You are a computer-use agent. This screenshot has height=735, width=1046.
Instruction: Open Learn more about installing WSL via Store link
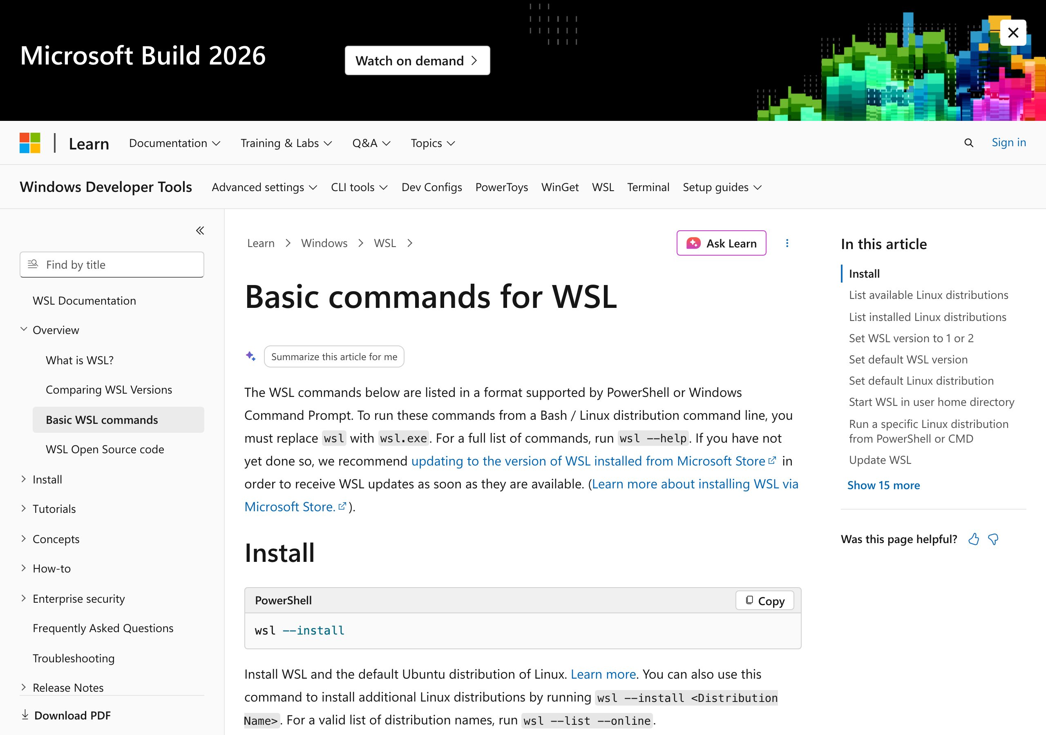coord(695,484)
